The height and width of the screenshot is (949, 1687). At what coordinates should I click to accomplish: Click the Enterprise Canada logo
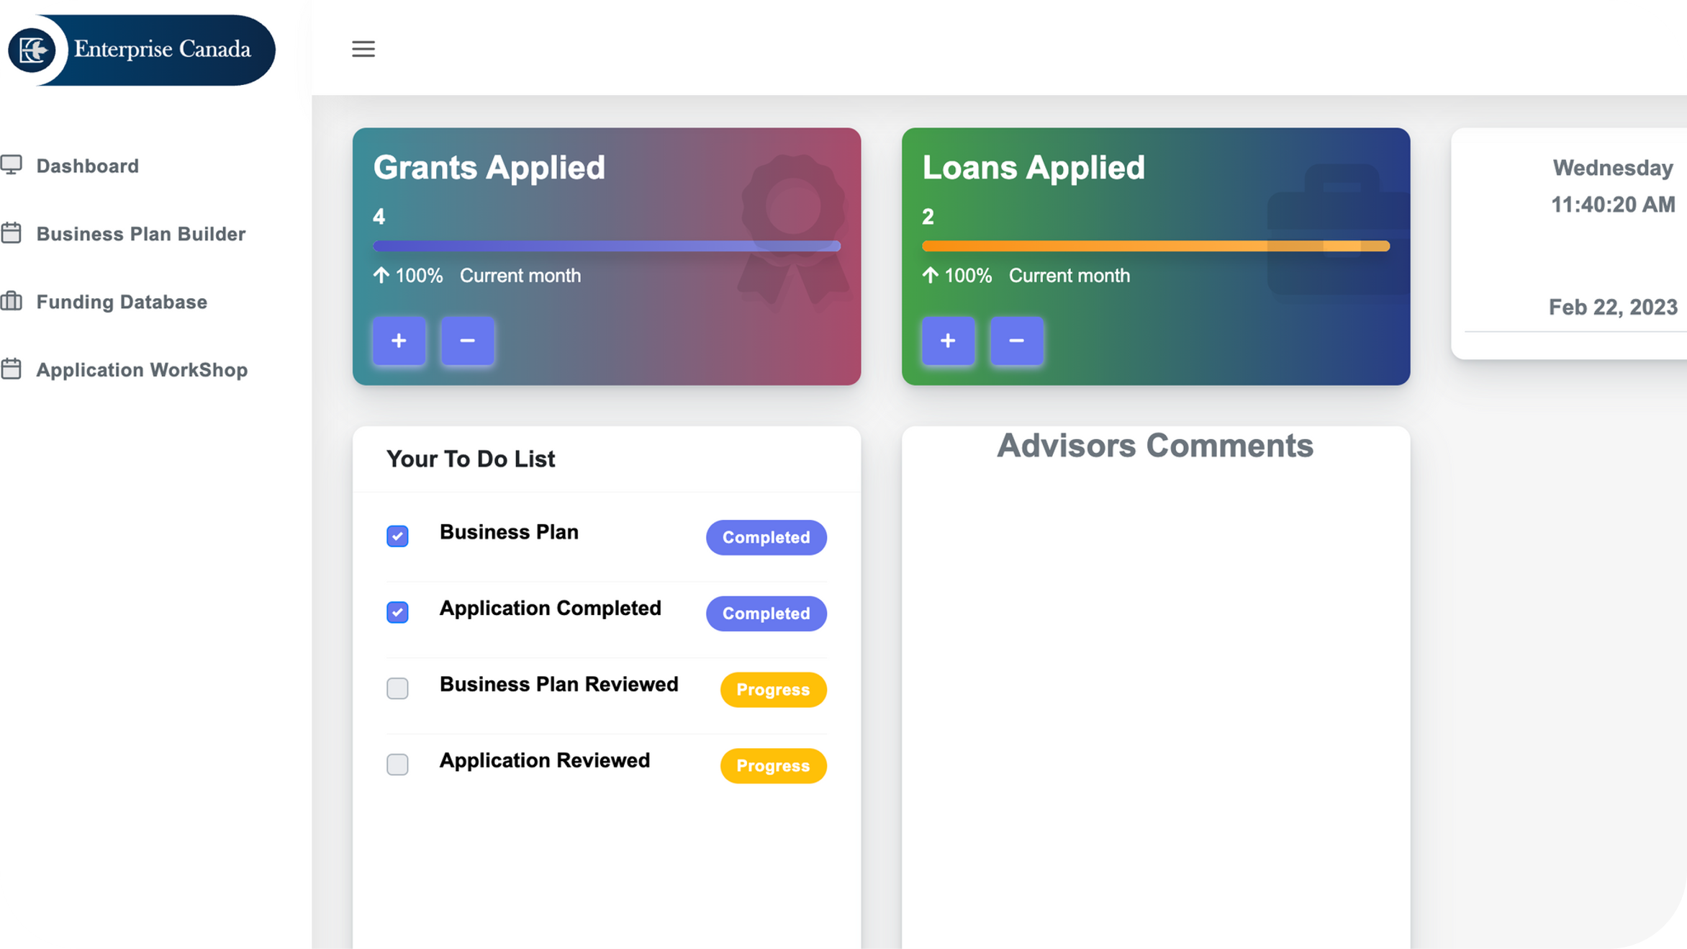tap(142, 50)
